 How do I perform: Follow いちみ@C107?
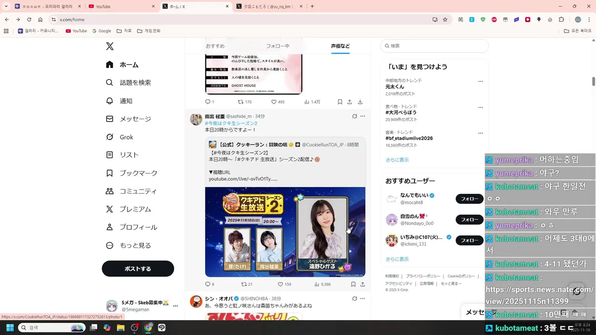pos(469,241)
